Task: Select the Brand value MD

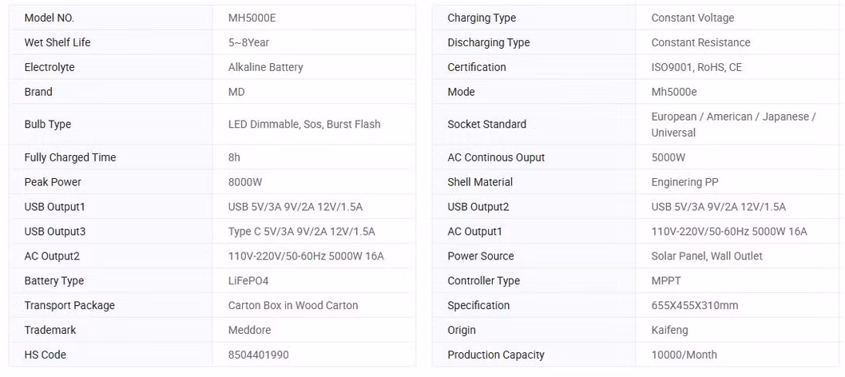Action: click(x=236, y=92)
